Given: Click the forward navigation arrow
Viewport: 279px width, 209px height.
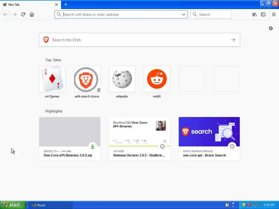Looking at the screenshot, I should click(x=14, y=14).
